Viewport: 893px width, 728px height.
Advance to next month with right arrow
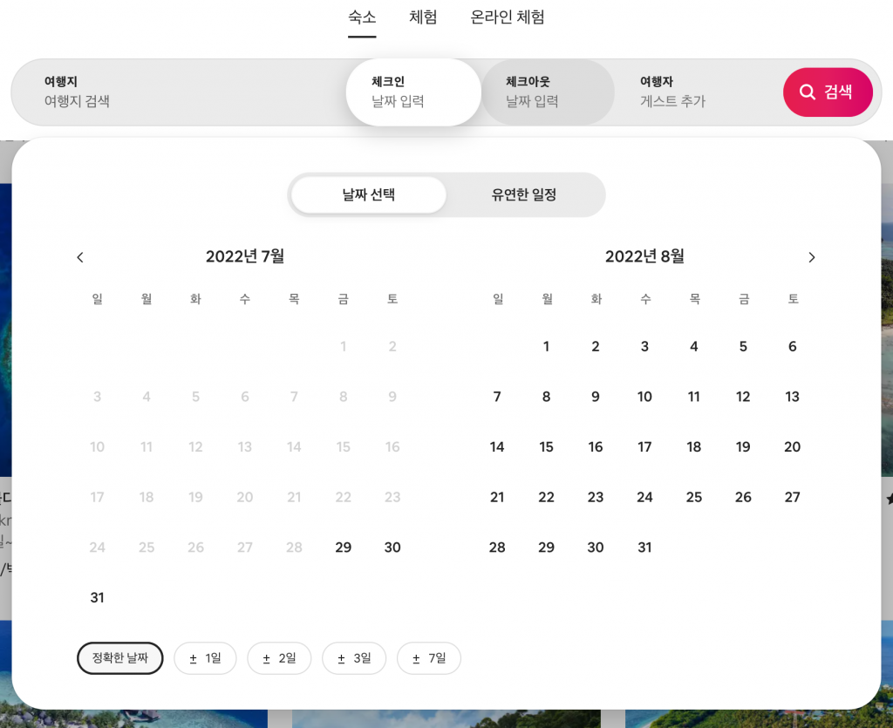coord(812,257)
